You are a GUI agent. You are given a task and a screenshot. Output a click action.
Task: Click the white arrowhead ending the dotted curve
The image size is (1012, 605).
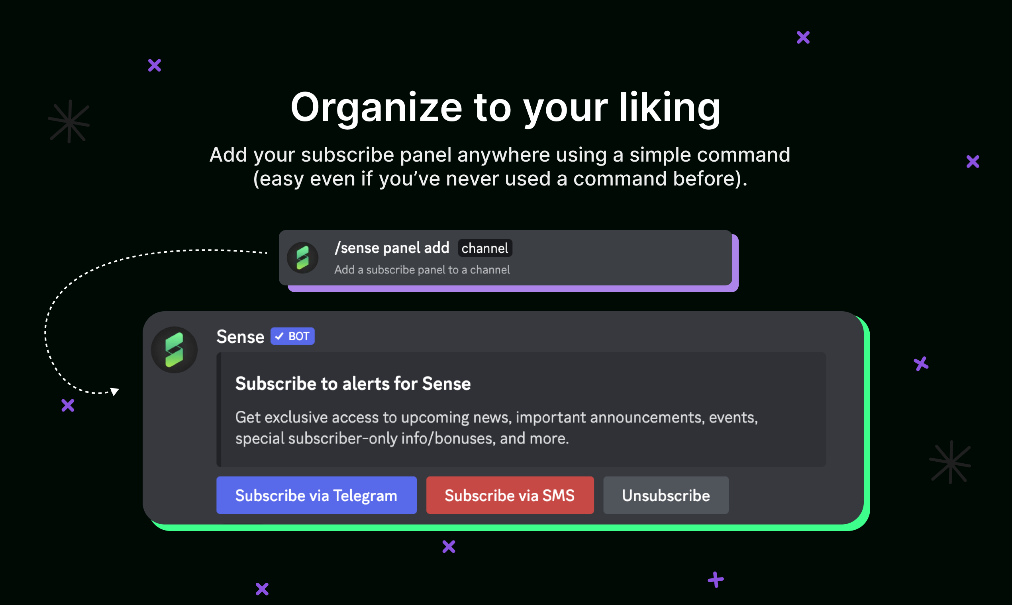pyautogui.click(x=115, y=391)
